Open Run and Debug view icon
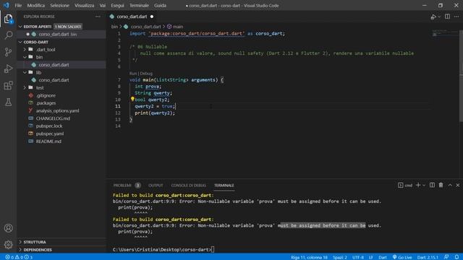The image size is (463, 260). point(8,69)
